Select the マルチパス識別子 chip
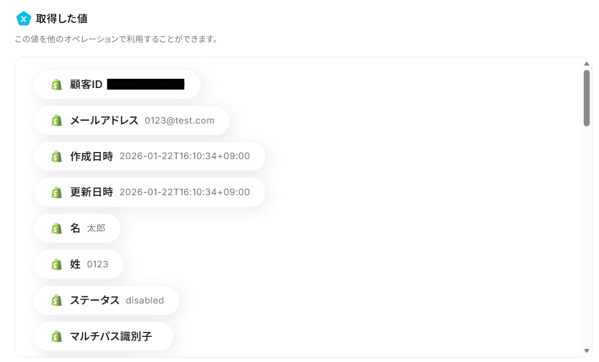Screen dimensions: 599x362 tap(103, 336)
